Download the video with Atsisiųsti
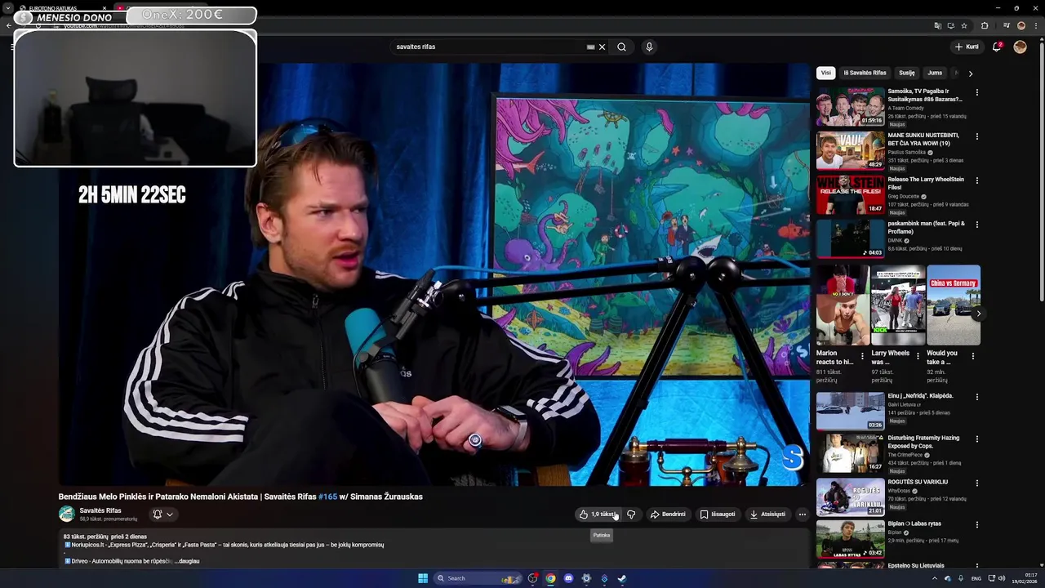The height and width of the screenshot is (588, 1045). click(x=767, y=514)
